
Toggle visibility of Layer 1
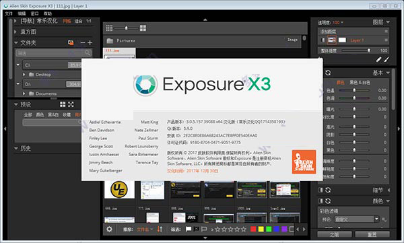[x=323, y=40]
